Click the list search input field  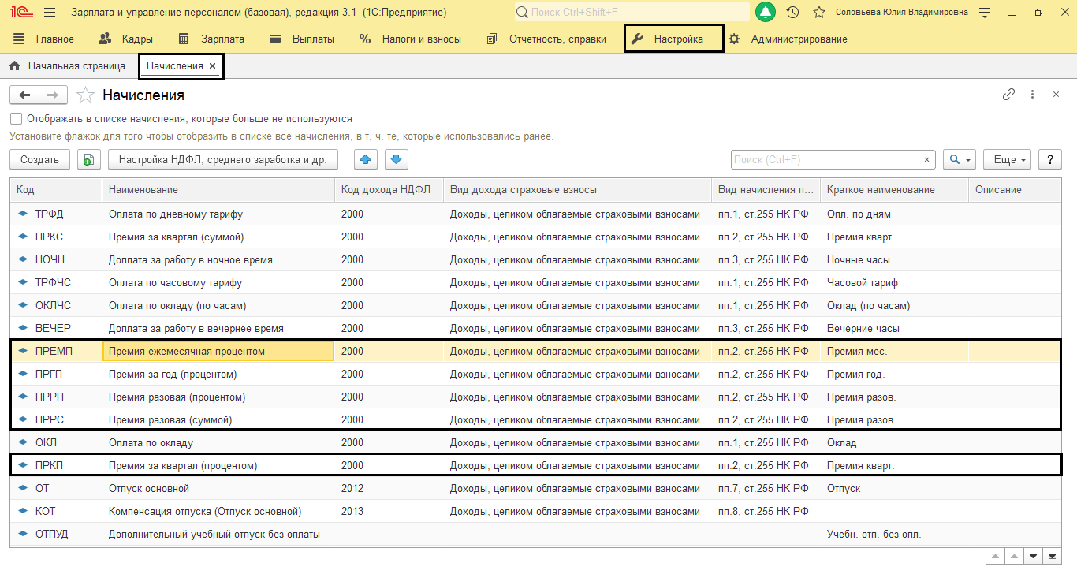pos(824,160)
